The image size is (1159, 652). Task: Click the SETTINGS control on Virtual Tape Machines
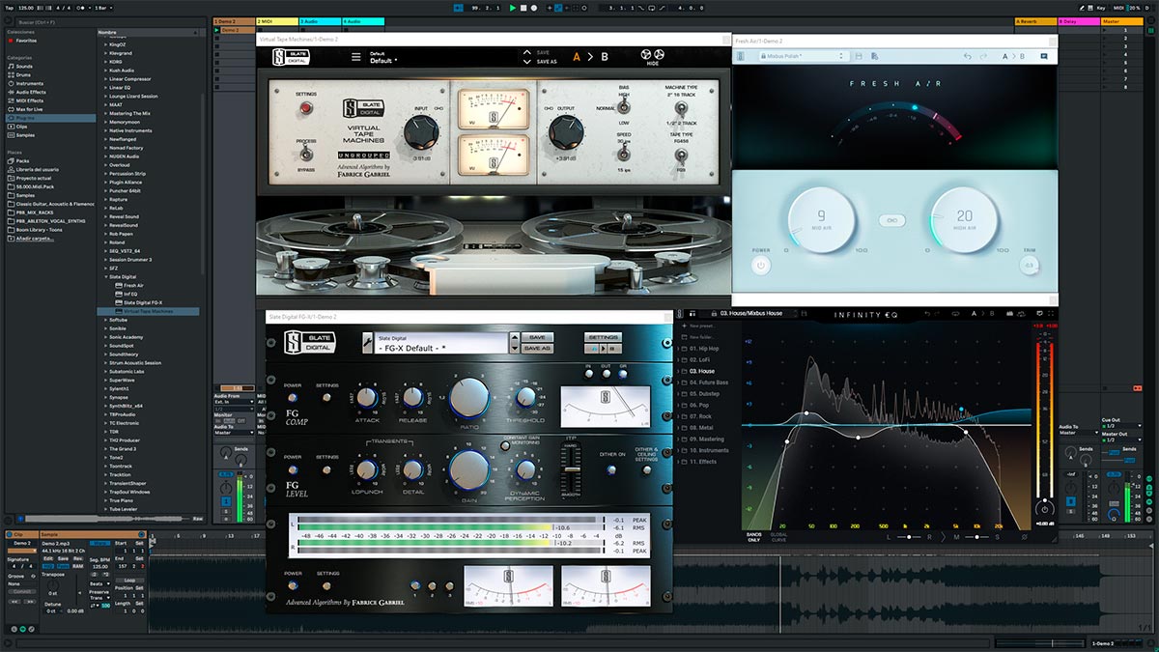tap(306, 108)
